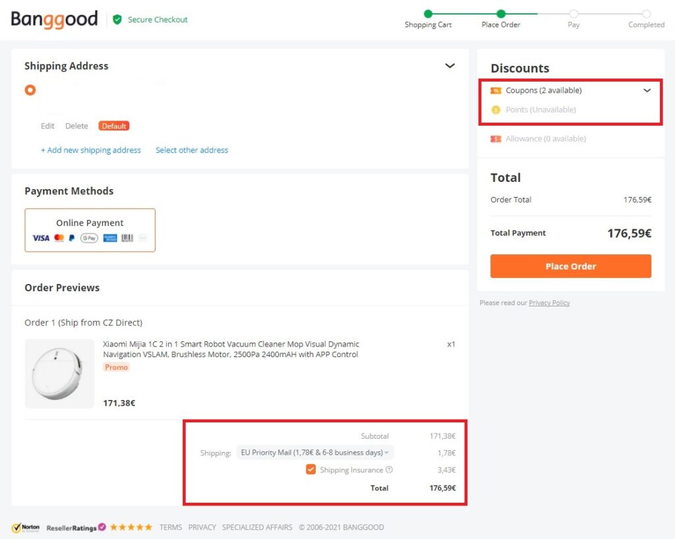
Task: Click the Xiaomi robot vacuum product thumbnail
Action: (x=59, y=374)
